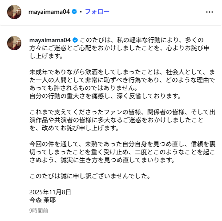Open the mayaimama04 username starting the caption
The width and height of the screenshot is (222, 221).
tap(50, 40)
